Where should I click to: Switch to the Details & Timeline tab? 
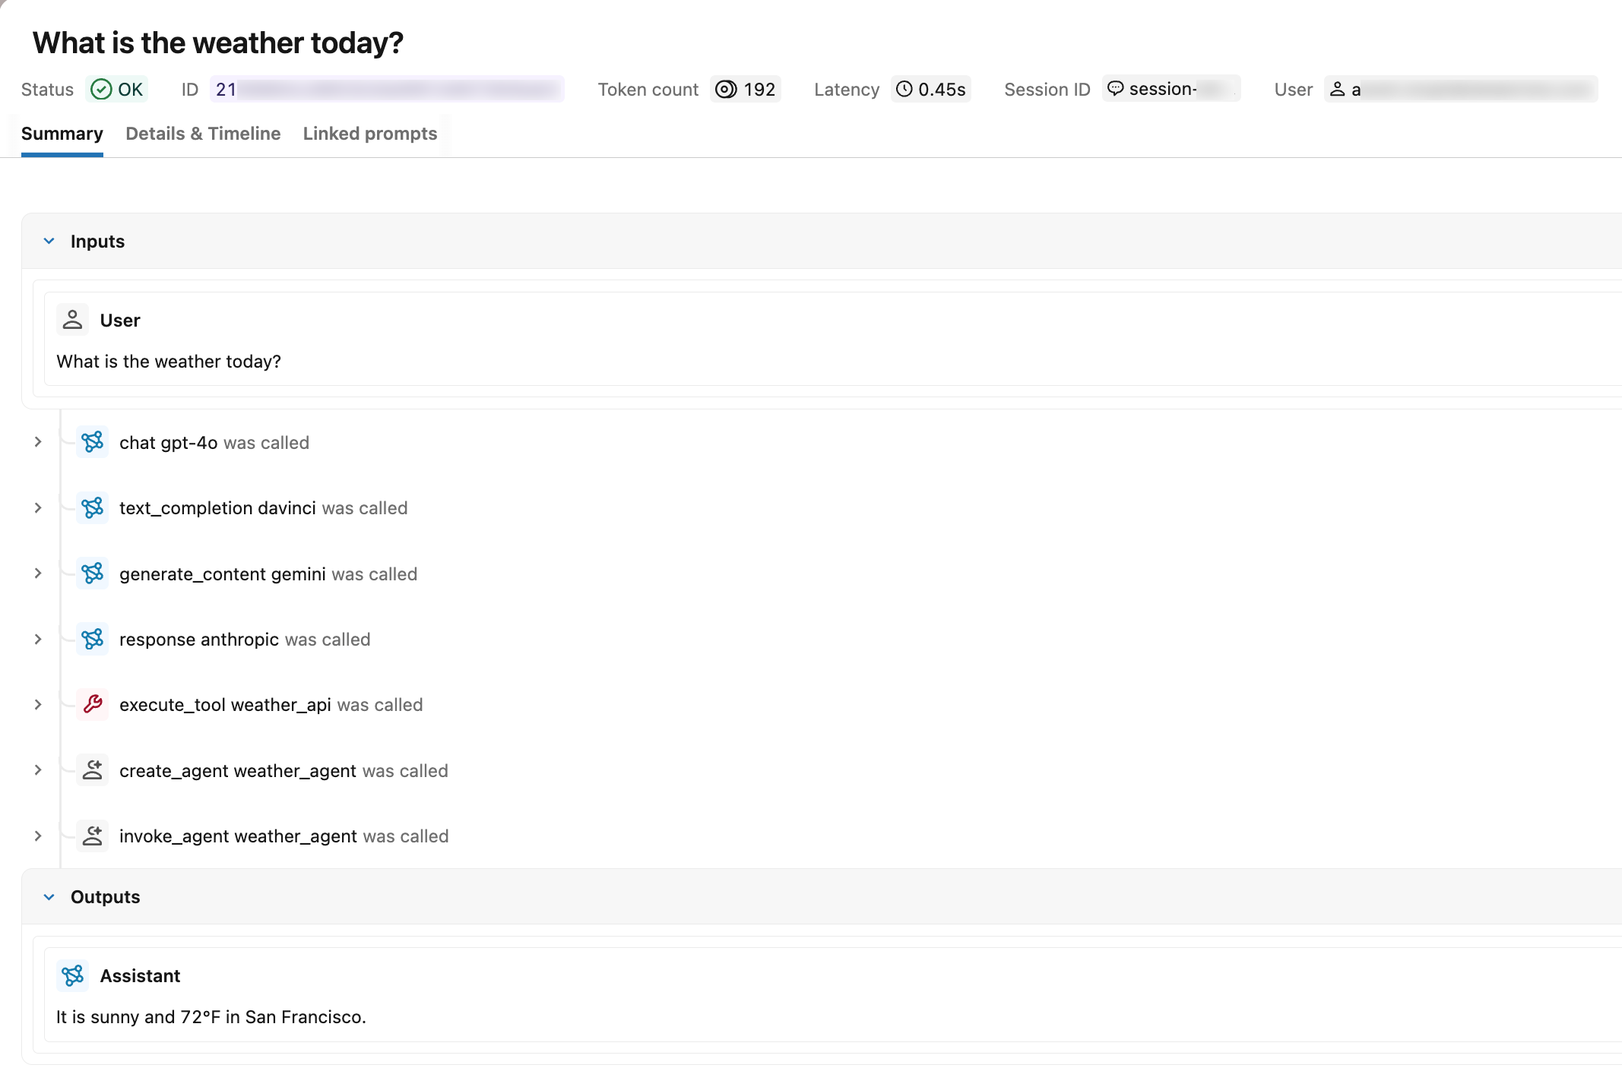(203, 133)
